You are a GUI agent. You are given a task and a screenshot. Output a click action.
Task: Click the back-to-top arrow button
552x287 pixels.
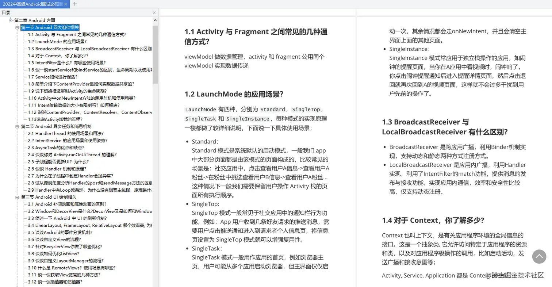click(539, 257)
